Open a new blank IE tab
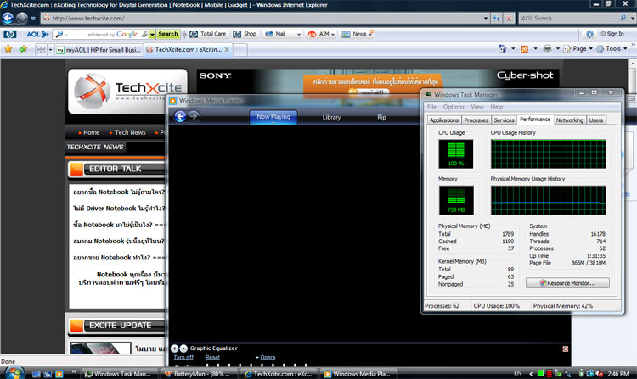Image resolution: width=637 pixels, height=379 pixels. (240, 50)
